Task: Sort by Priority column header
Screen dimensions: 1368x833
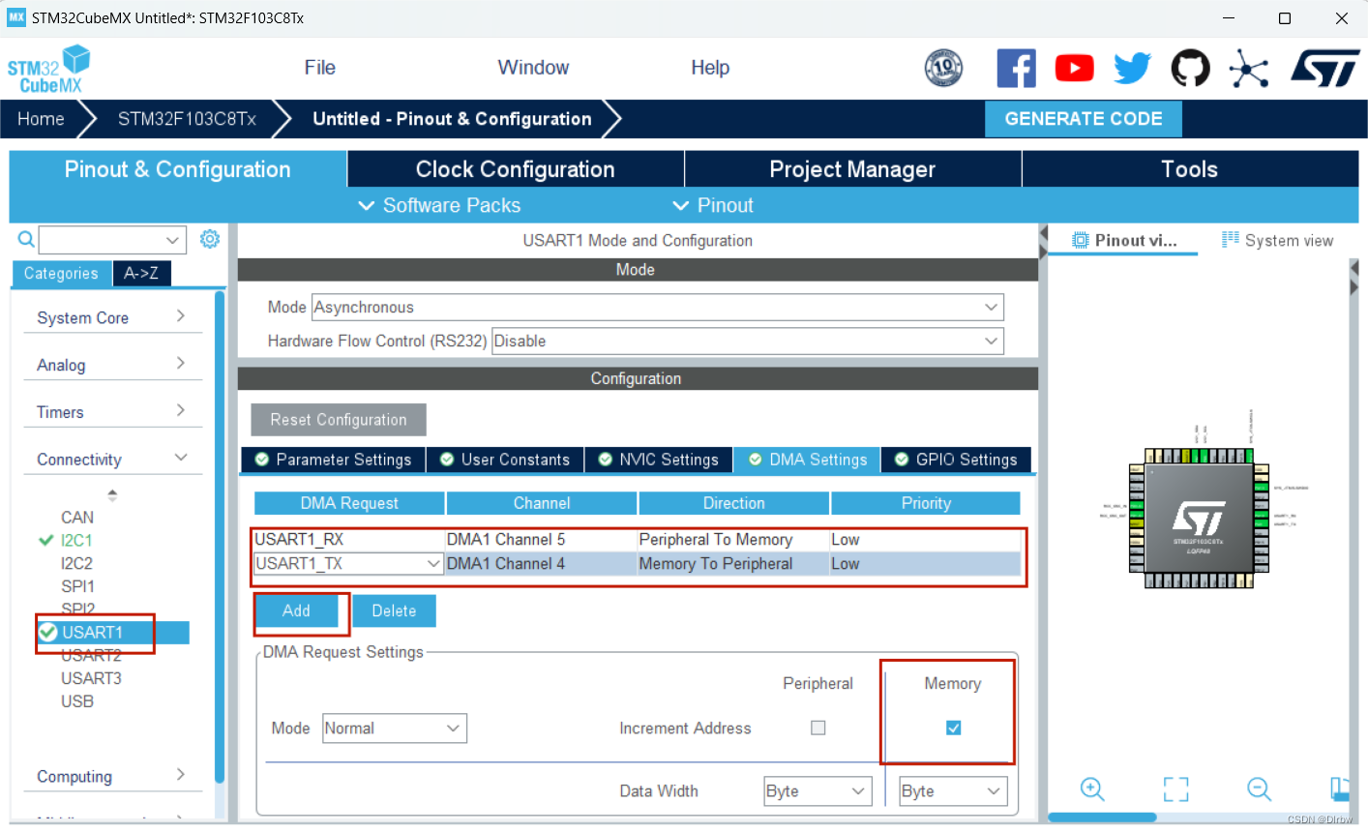Action: pos(926,503)
